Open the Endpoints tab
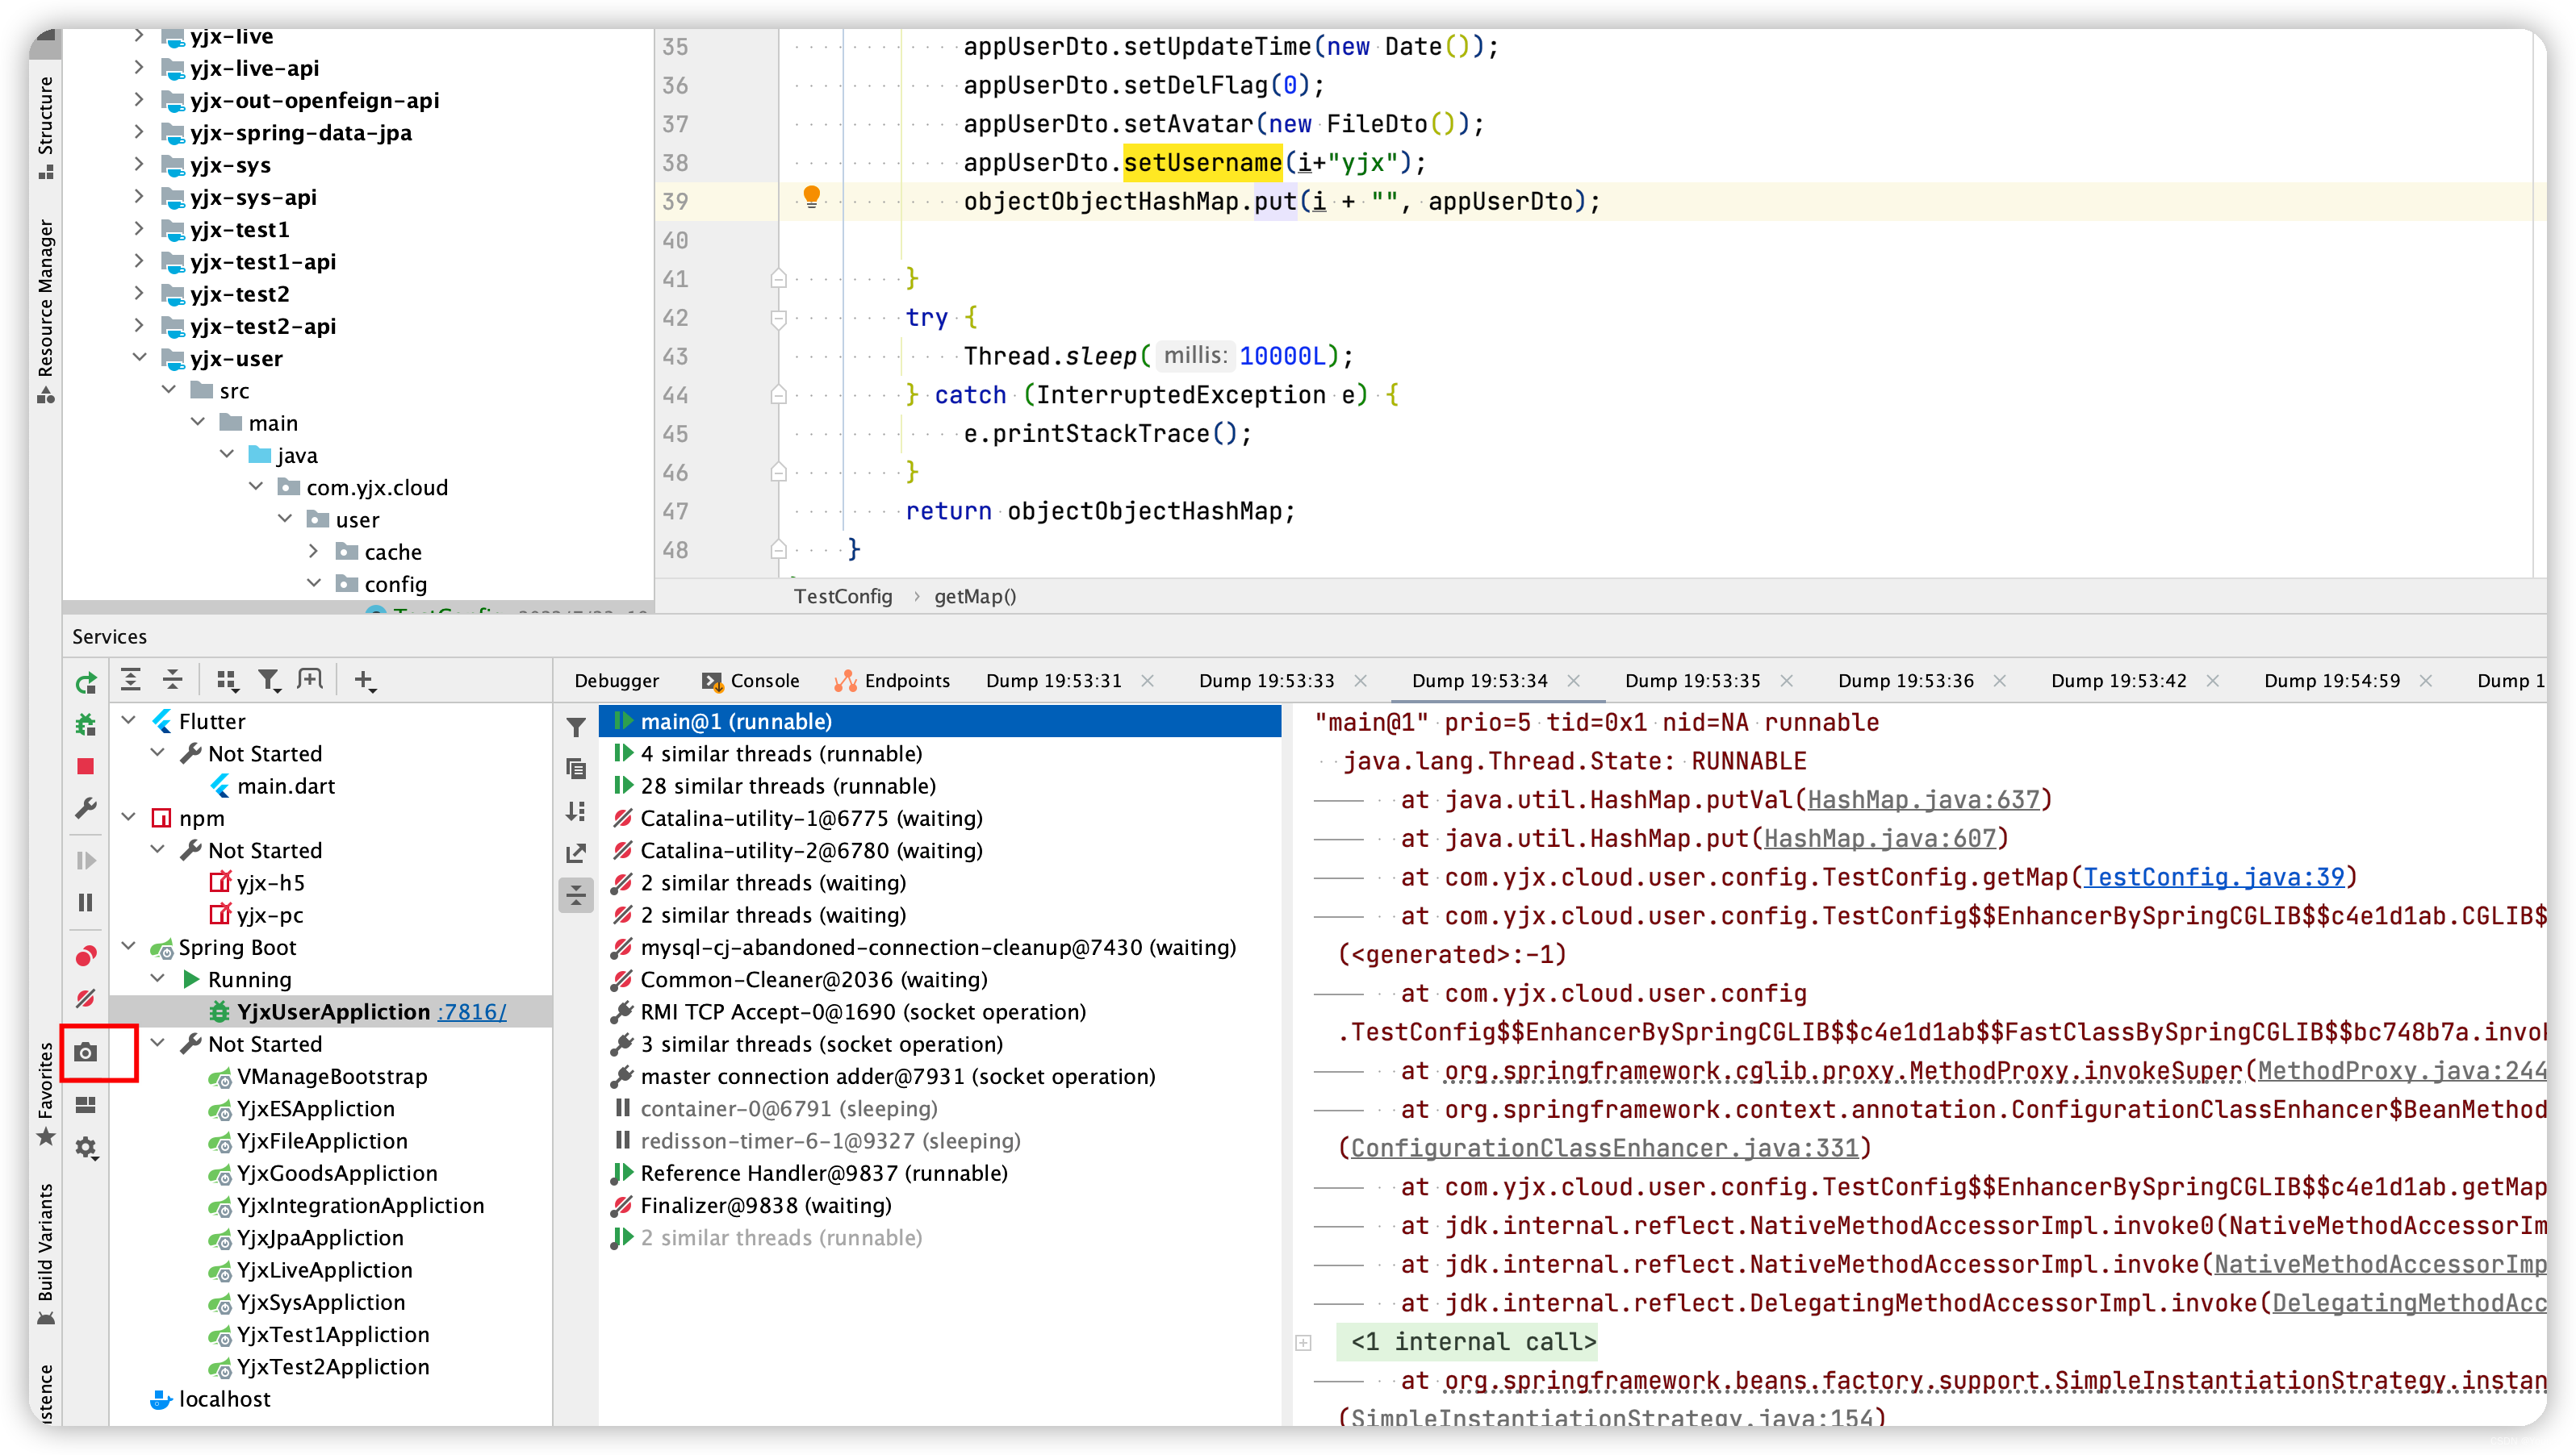This screenshot has width=2576, height=1455. click(x=892, y=681)
